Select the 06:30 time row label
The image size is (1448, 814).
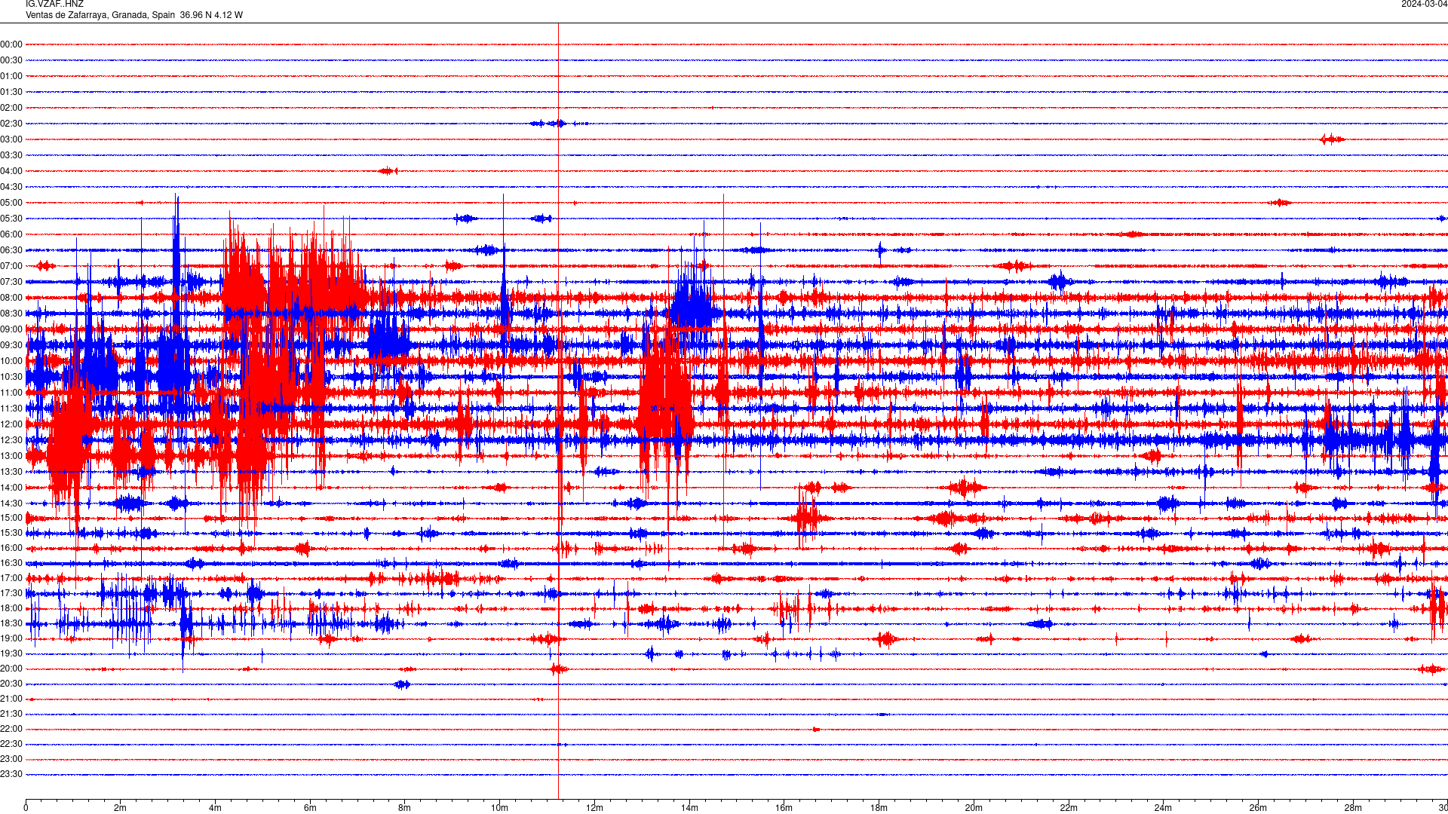(x=11, y=250)
